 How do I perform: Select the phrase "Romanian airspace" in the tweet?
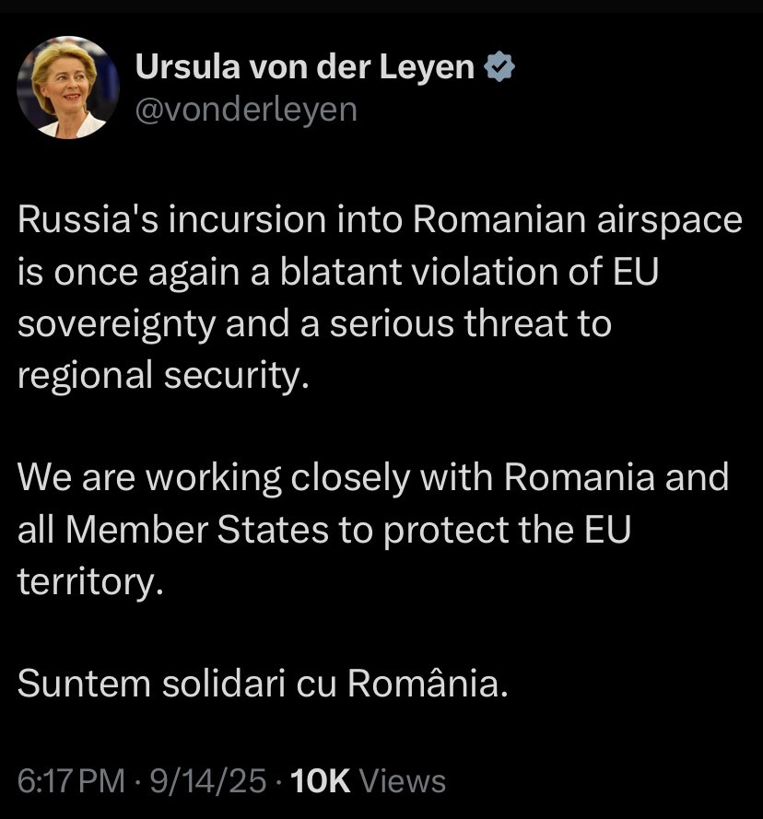tap(578, 220)
